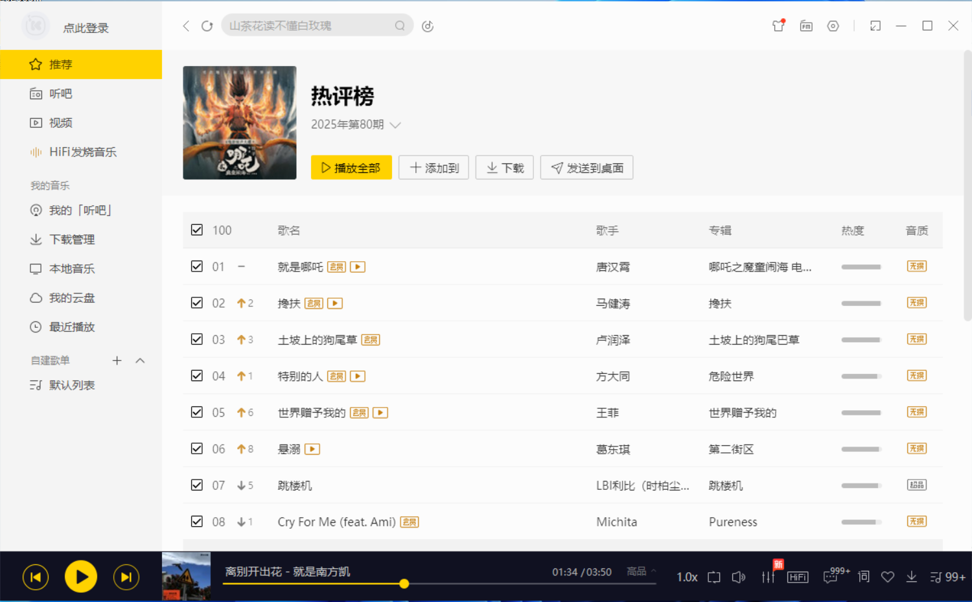Uncheck the checkbox for song 03

pyautogui.click(x=197, y=339)
